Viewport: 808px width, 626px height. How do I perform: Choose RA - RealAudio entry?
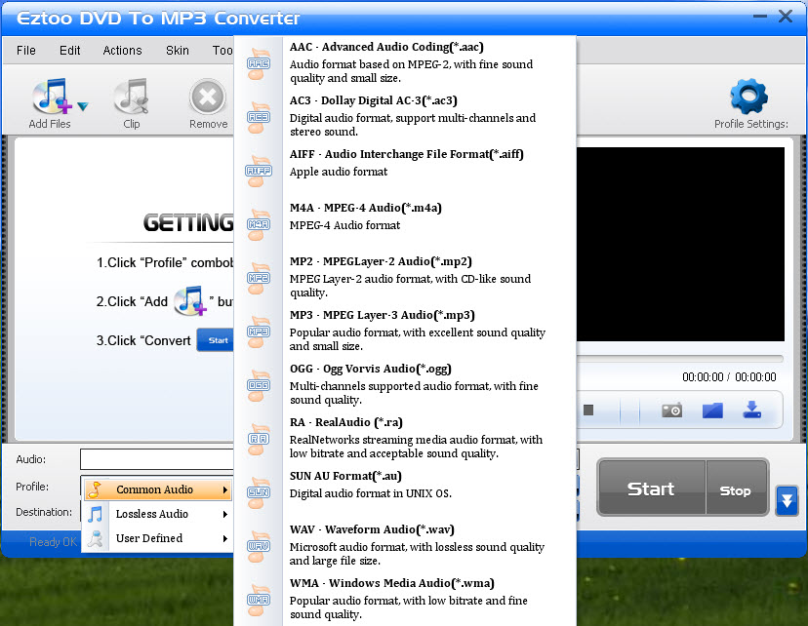[405, 437]
